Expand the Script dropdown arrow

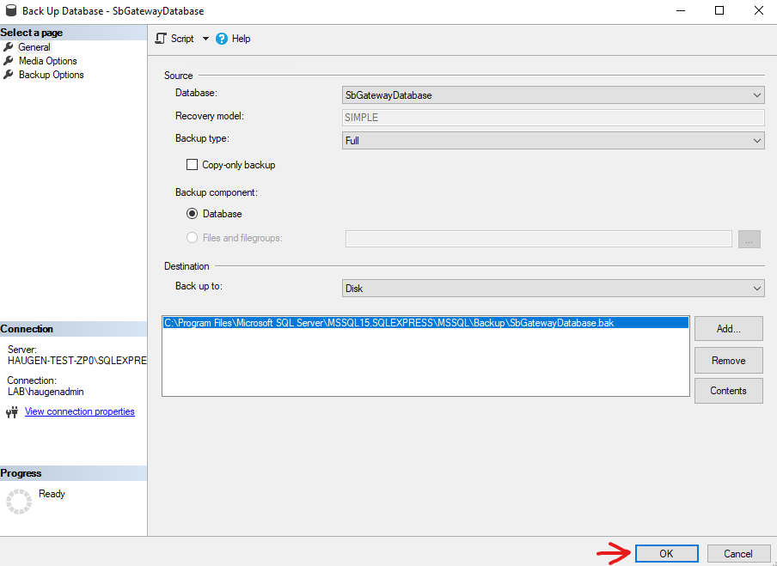(x=205, y=38)
